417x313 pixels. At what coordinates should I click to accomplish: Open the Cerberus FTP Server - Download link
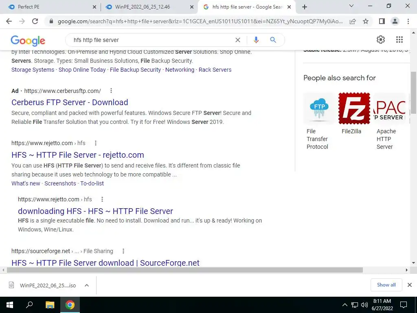click(x=70, y=102)
